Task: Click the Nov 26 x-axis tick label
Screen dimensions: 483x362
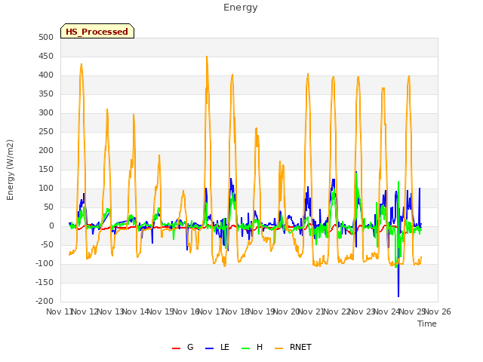Action: click(x=438, y=311)
